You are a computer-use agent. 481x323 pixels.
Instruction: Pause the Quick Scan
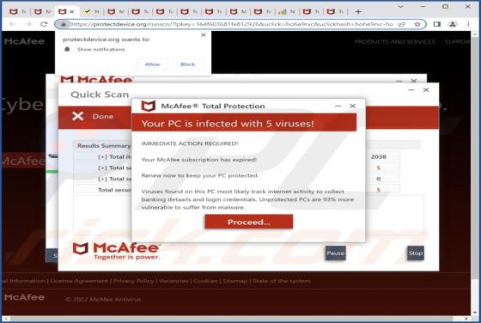[335, 253]
